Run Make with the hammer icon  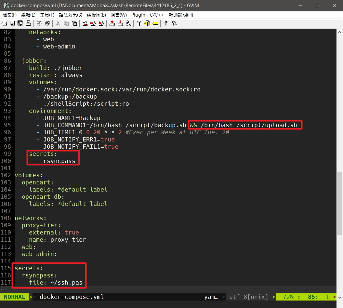click(x=139, y=23)
